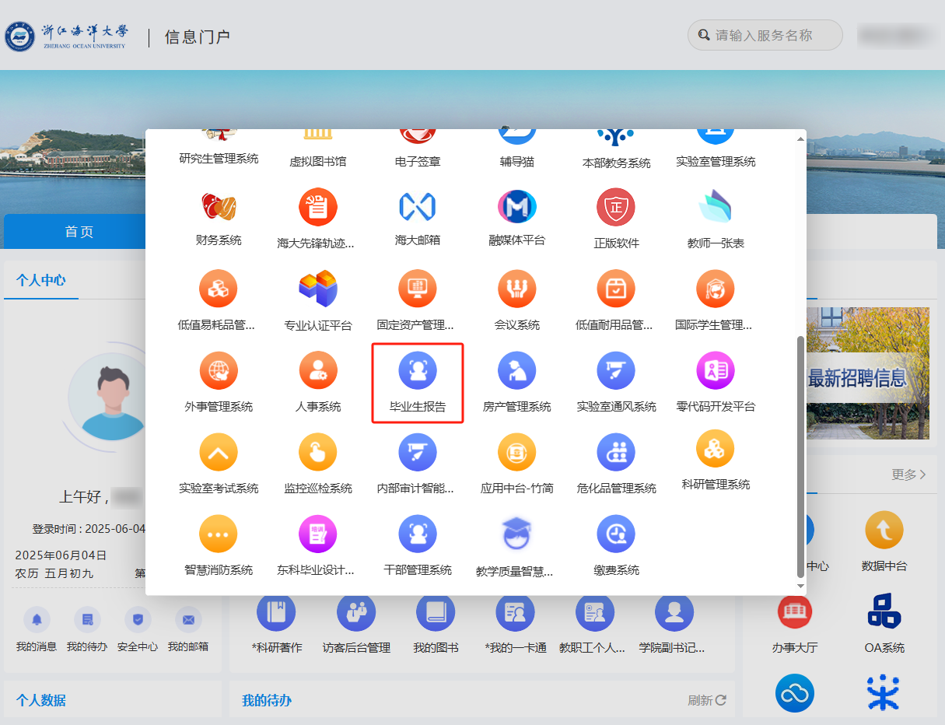Image resolution: width=945 pixels, height=725 pixels.
Task: Open 我的待办 icon in personal center
Action: (x=87, y=619)
